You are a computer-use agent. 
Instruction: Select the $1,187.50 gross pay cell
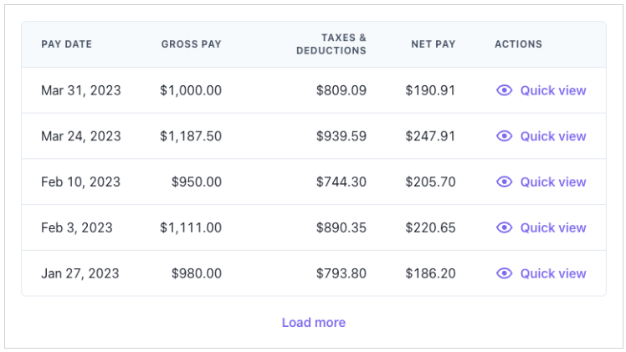191,136
